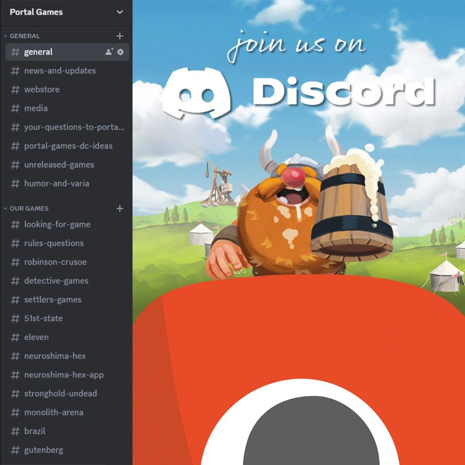
Task: Click the hash icon beside webstore
Action: pos(15,89)
